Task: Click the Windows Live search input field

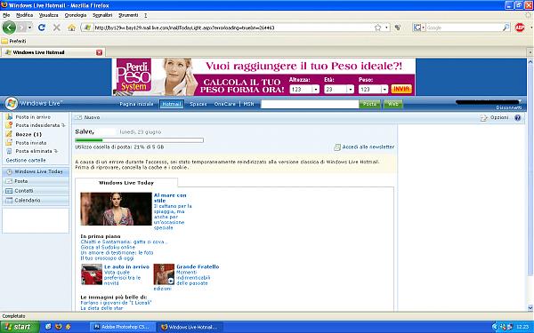Action: tap(310, 104)
